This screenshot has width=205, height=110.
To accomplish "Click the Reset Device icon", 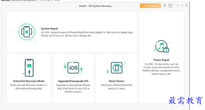I will point(117,68).
